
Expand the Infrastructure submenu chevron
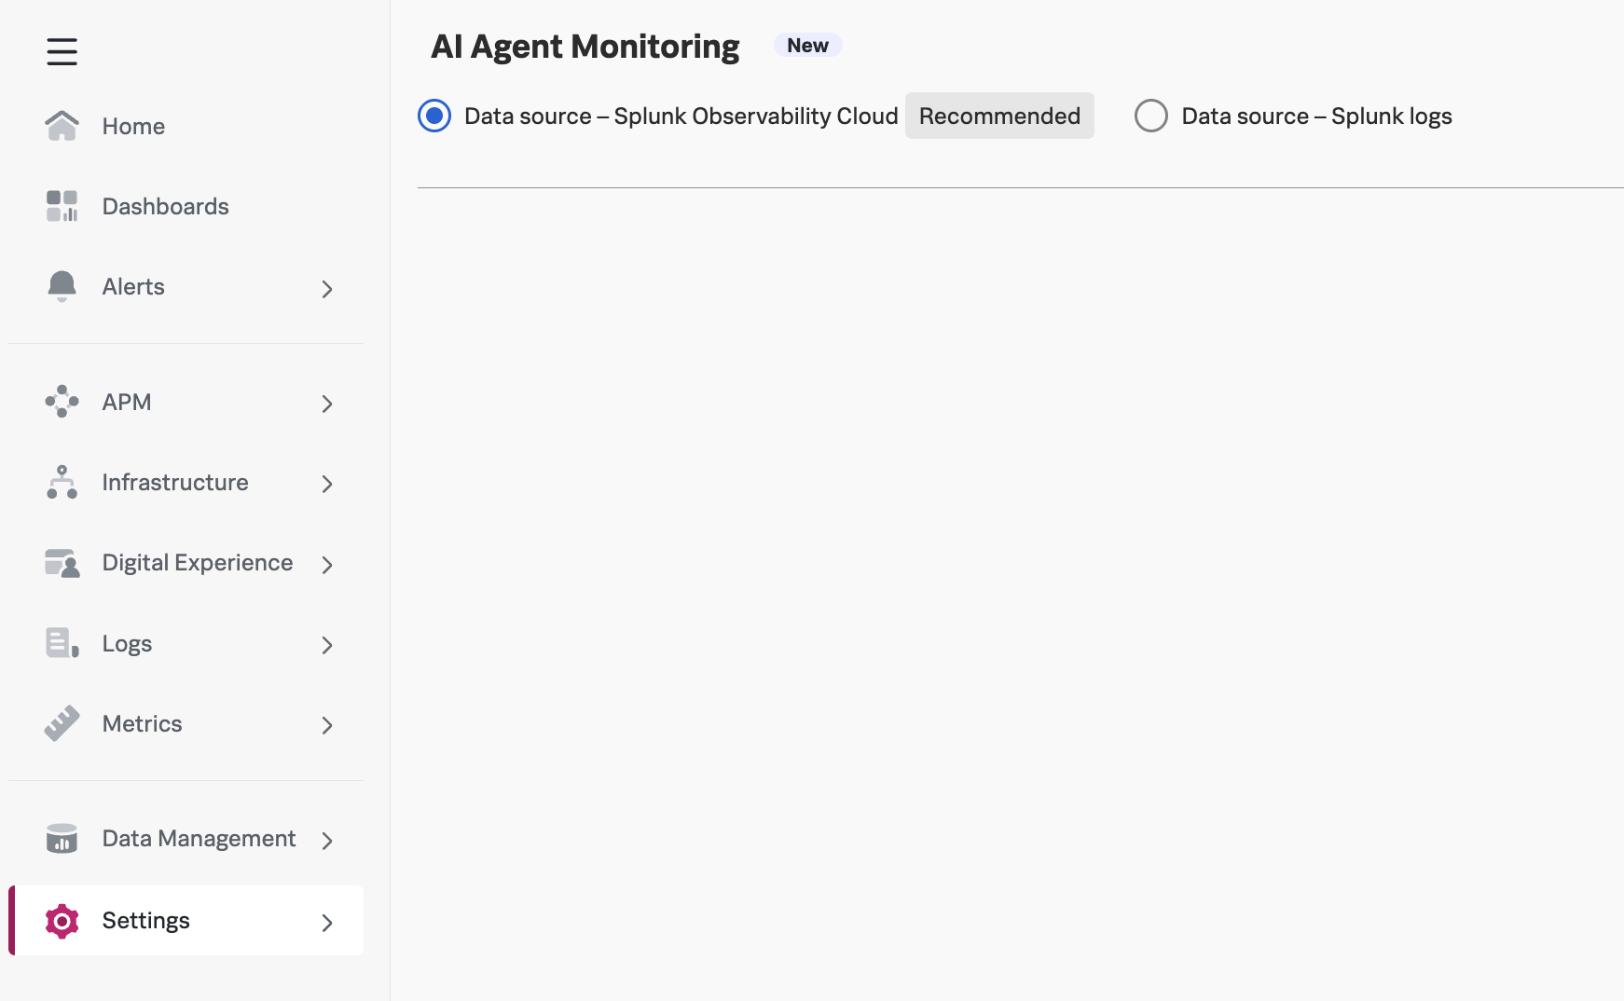point(327,484)
